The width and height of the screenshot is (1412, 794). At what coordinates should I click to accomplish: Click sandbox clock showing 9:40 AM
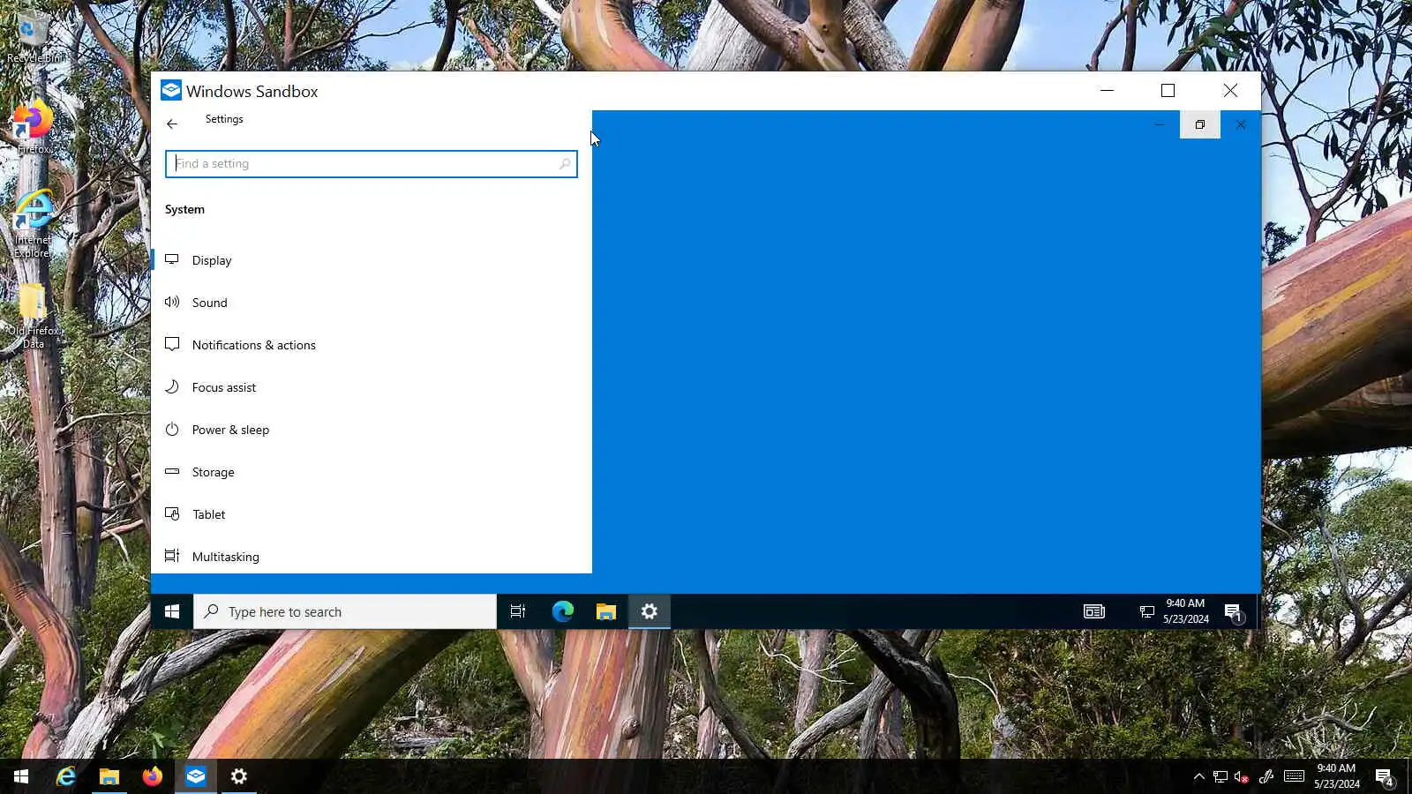[1185, 611]
